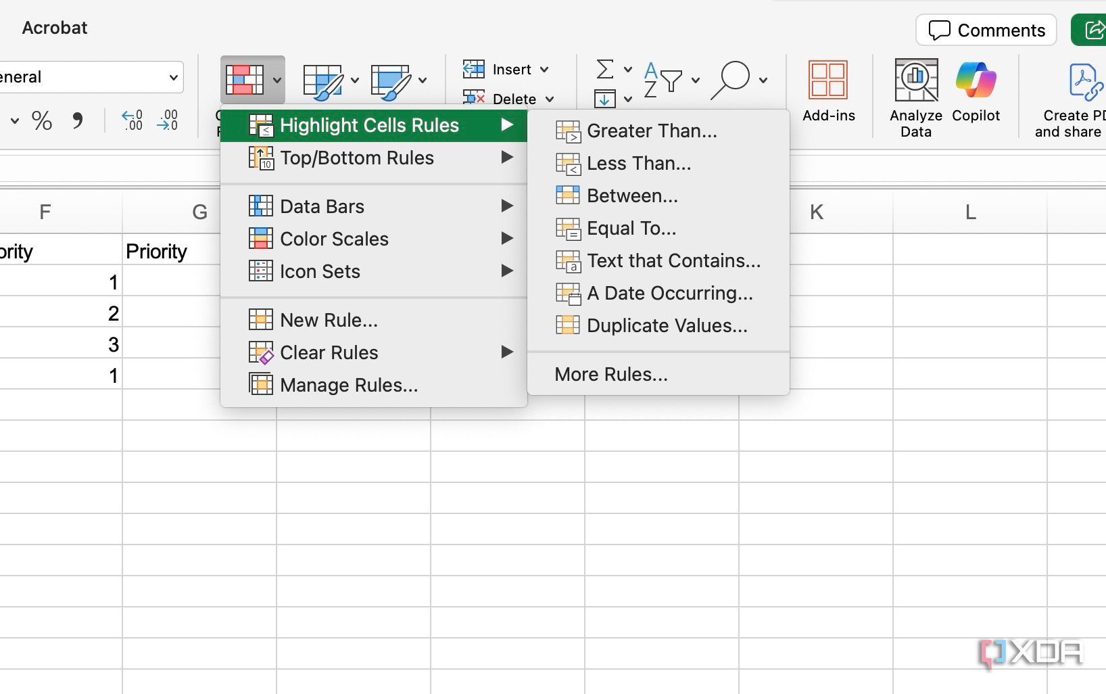Select column L header

969,212
